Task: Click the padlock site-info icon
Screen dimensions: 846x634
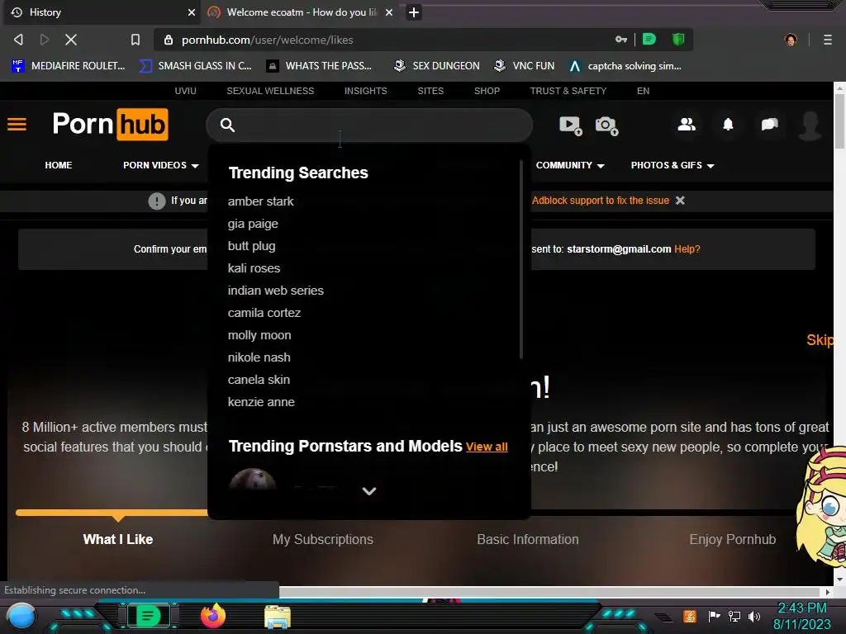Action: pos(169,40)
